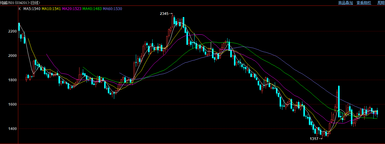The image size is (385, 144).
Task: Click the 1600 price axis label
Action: (13, 104)
